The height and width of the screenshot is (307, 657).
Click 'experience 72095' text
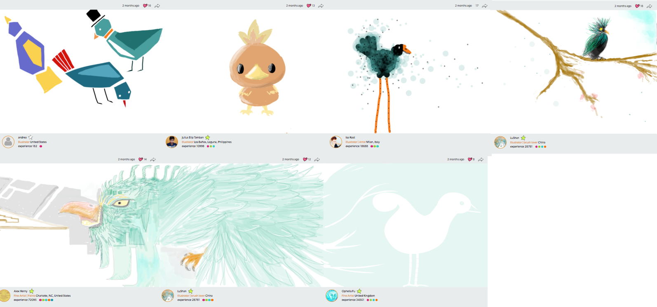tap(25, 300)
